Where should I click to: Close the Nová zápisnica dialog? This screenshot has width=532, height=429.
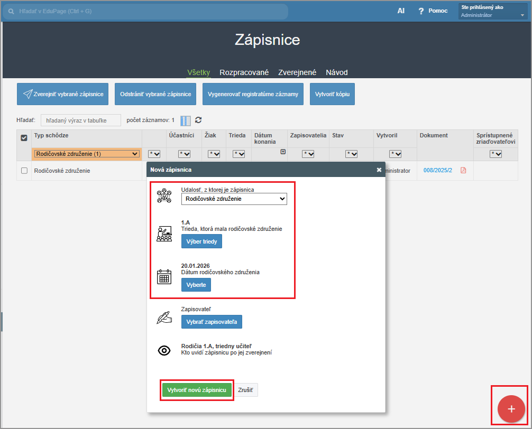tap(379, 170)
